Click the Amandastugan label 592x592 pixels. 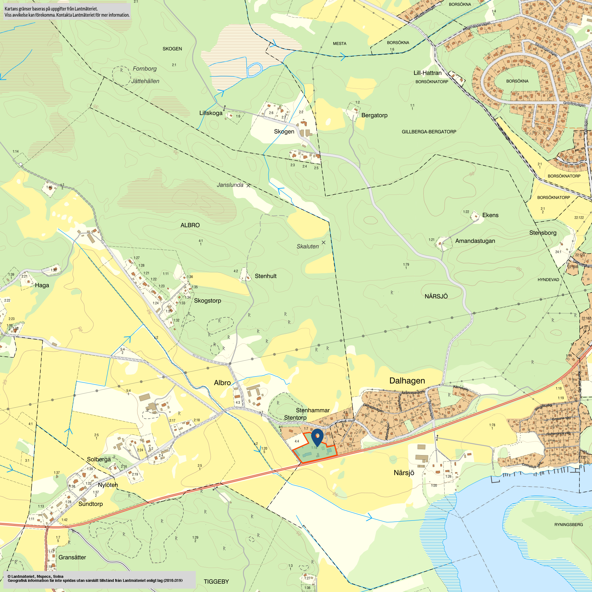(475, 241)
